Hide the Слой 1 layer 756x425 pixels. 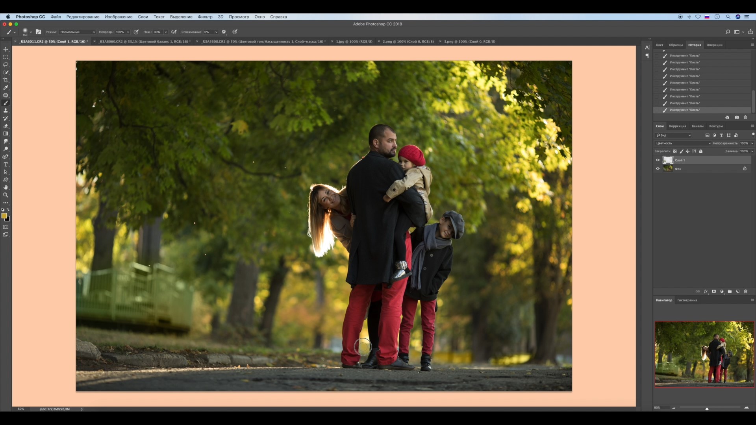[658, 160]
